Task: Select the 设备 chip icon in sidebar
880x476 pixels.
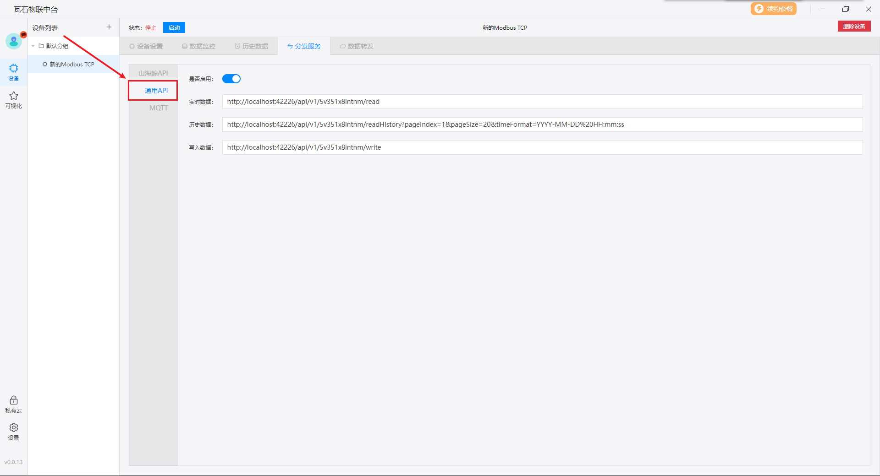Action: pos(14,69)
